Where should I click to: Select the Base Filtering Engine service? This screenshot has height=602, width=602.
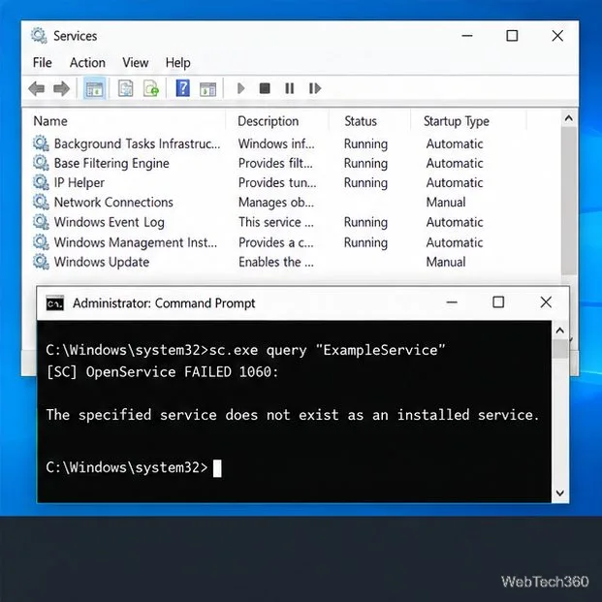pos(111,163)
